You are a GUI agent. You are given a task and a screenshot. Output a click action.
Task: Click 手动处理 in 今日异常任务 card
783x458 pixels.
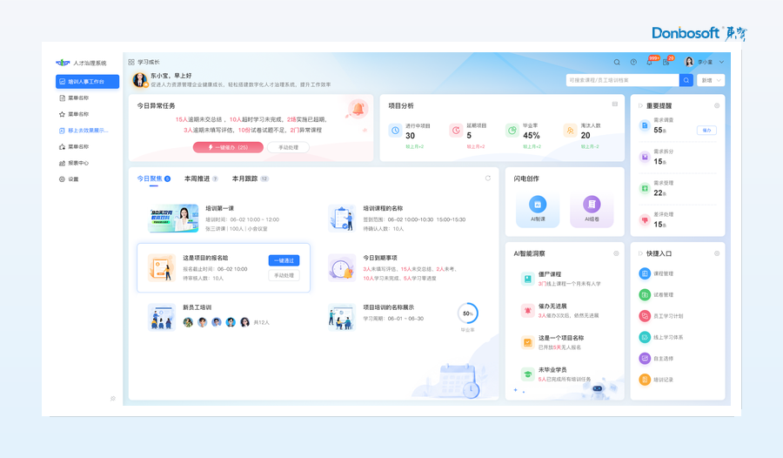[288, 147]
